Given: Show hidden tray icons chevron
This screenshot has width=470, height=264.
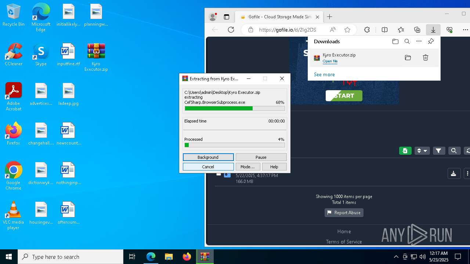Looking at the screenshot, I should point(396,257).
